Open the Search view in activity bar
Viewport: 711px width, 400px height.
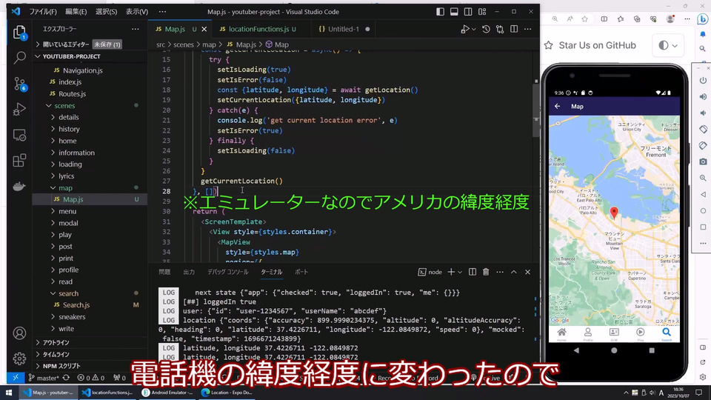[19, 58]
